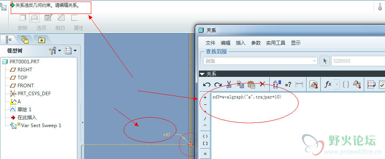Open 实用工具 menu in Relations dialog
385x159 pixels.
coord(276,43)
